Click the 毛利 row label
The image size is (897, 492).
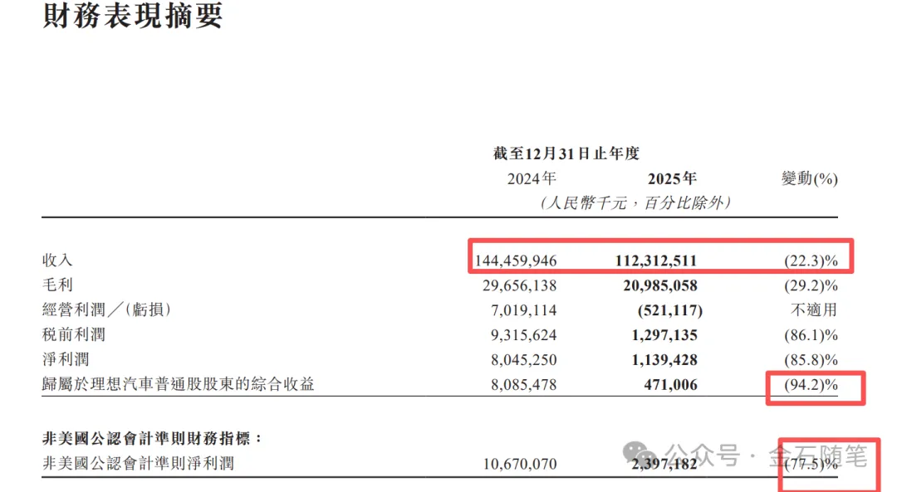(x=57, y=285)
